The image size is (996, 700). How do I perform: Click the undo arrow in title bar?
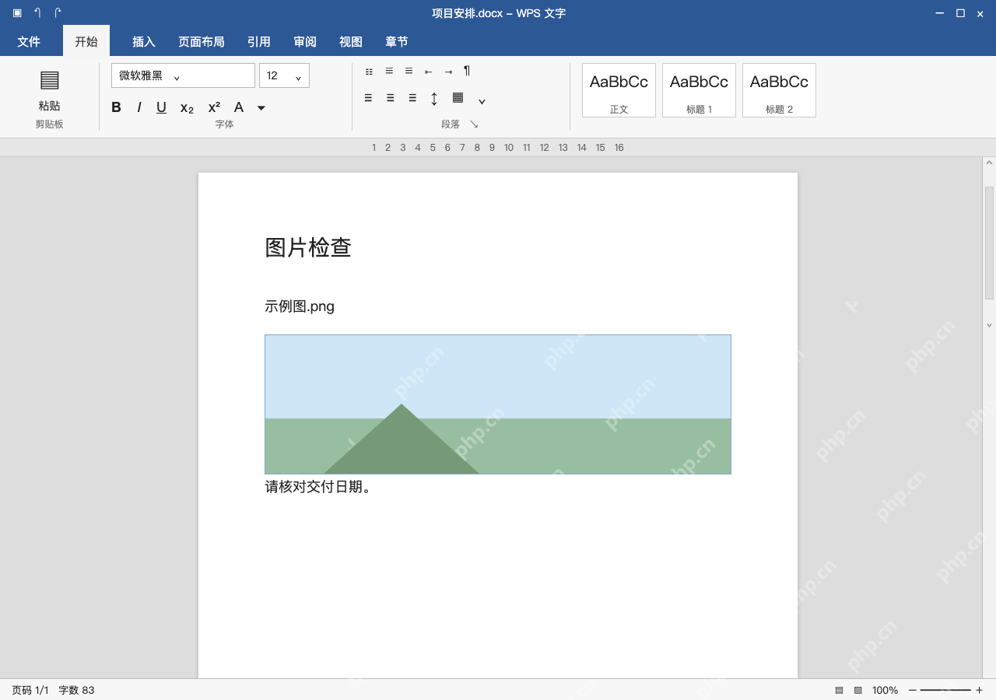click(37, 13)
